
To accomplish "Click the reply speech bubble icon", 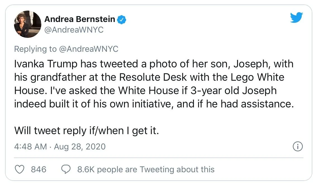I will click(x=66, y=169).
